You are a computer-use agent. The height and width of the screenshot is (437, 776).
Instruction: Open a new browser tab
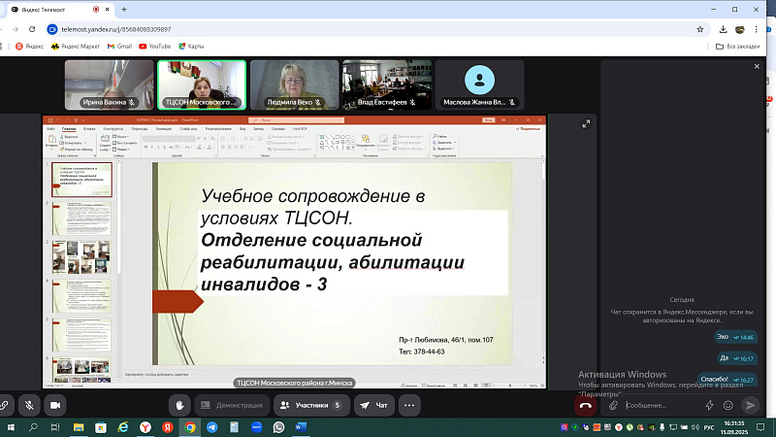tap(124, 10)
